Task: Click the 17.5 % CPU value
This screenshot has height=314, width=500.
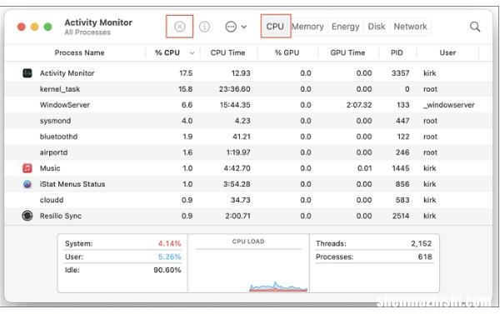Action: [186, 73]
